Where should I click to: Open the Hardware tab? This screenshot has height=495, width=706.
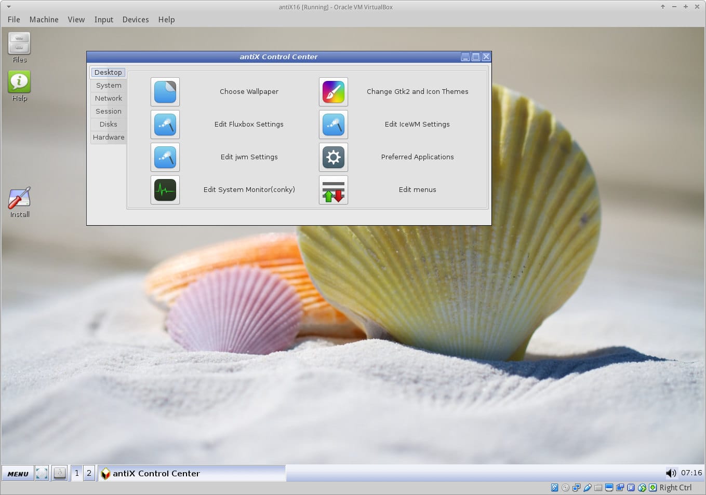click(109, 137)
